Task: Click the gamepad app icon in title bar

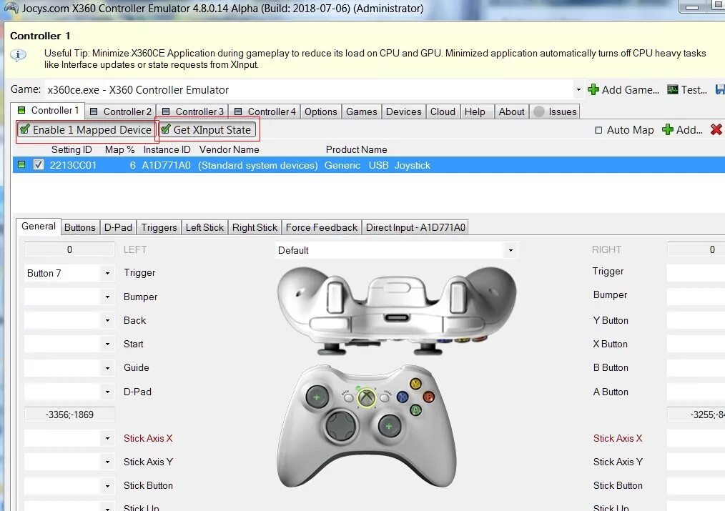Action: pyautogui.click(x=11, y=8)
